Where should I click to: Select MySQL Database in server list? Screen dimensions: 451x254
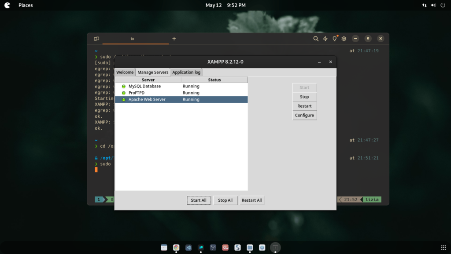coord(144,86)
